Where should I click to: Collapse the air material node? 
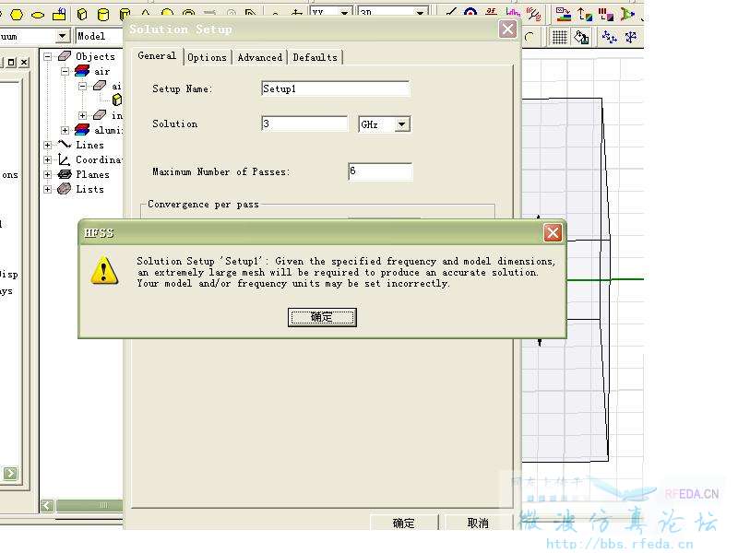click(x=65, y=72)
